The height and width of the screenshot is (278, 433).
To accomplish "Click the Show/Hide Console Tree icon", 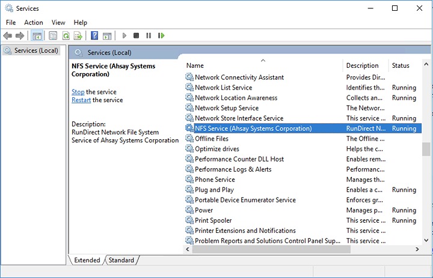I will [x=36, y=36].
